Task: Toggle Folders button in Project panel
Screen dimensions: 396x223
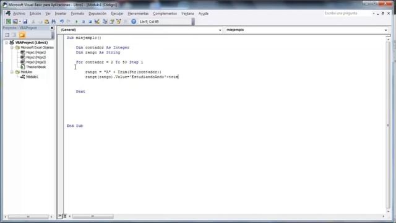Action: [22, 35]
